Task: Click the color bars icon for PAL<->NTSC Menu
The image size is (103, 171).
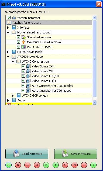Action: 23,47
